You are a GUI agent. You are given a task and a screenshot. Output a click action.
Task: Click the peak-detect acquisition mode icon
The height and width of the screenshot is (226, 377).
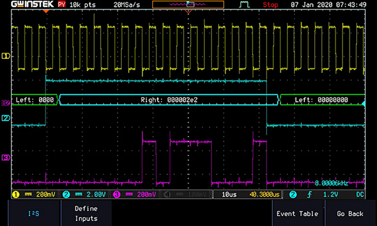(x=244, y=4)
